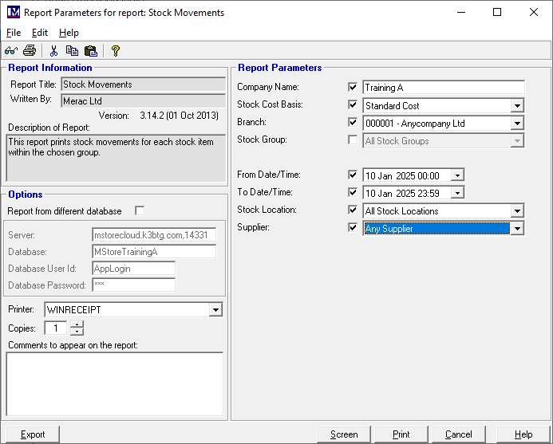
Task: Click the Screen button
Action: pos(344,434)
